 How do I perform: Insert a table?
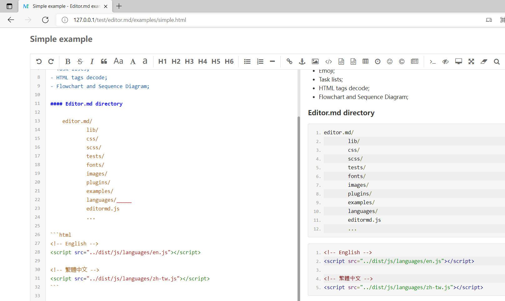366,62
